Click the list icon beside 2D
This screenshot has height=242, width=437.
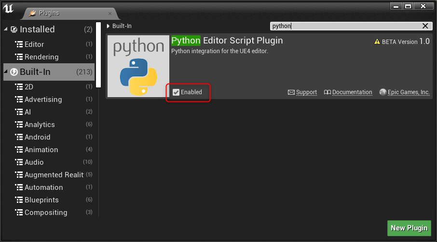19,87
